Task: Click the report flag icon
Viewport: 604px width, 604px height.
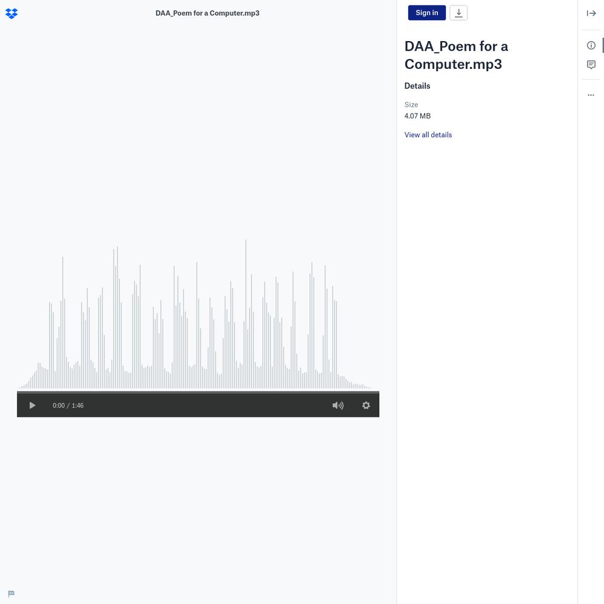Action: [11, 594]
